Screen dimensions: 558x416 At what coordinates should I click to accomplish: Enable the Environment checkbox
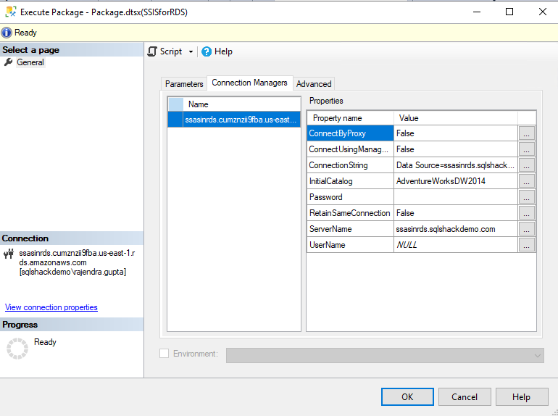tap(164, 354)
